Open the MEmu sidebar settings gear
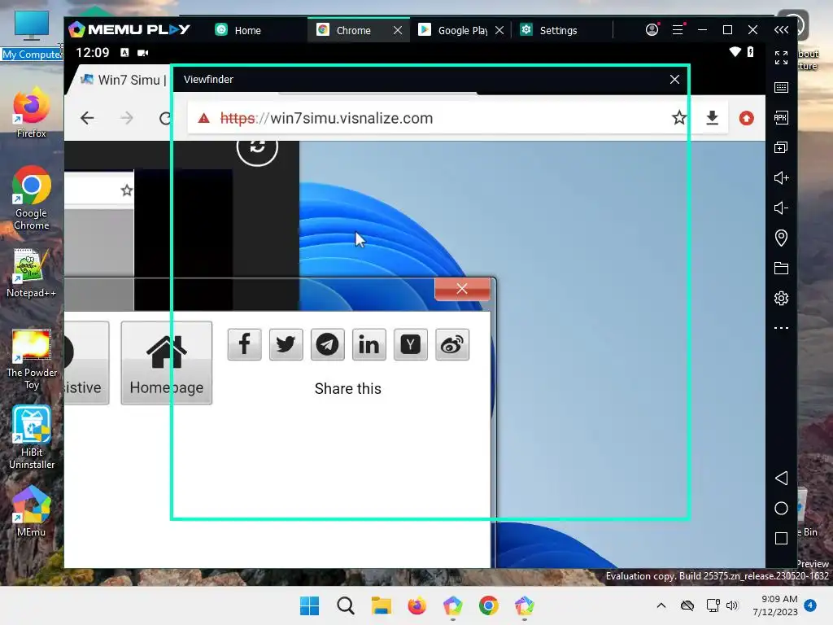 [x=781, y=298]
